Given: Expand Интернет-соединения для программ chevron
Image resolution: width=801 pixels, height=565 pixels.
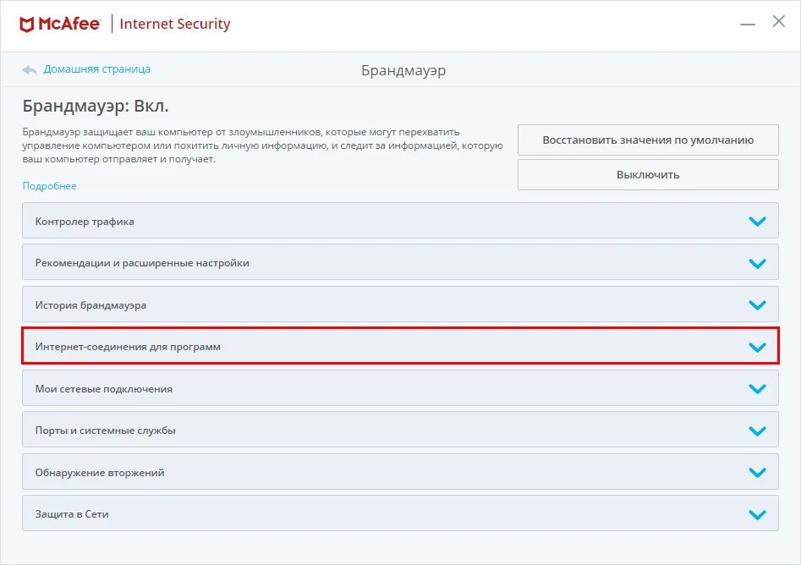Looking at the screenshot, I should point(757,347).
